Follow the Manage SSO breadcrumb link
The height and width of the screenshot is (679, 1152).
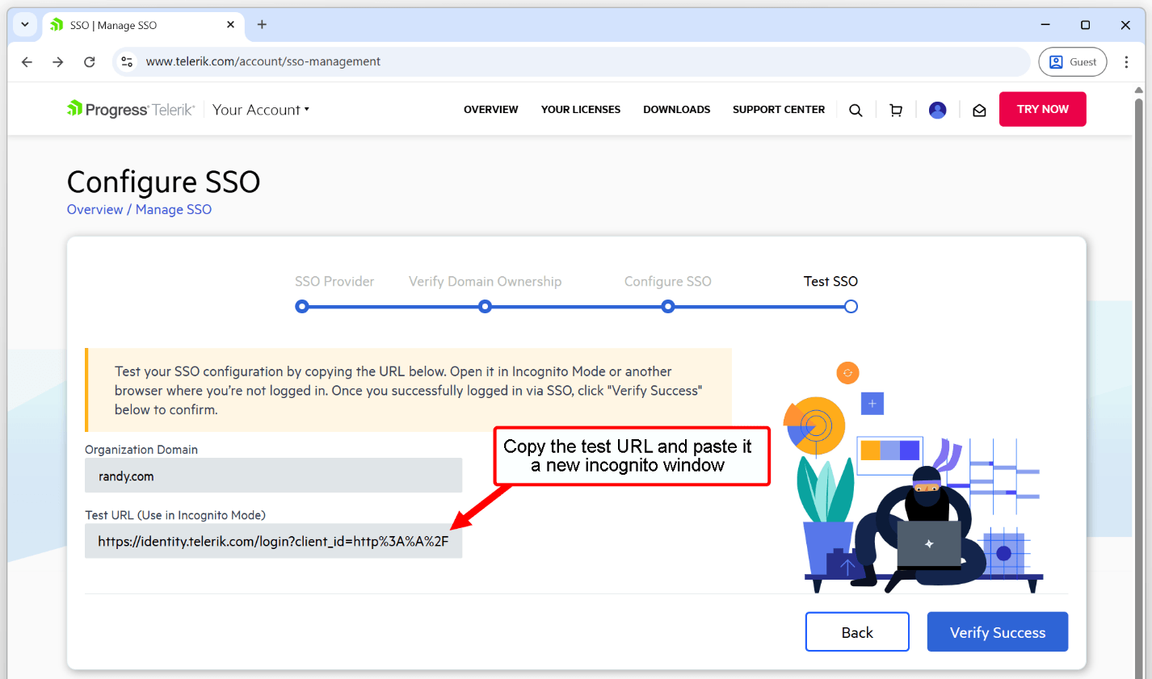pos(174,209)
